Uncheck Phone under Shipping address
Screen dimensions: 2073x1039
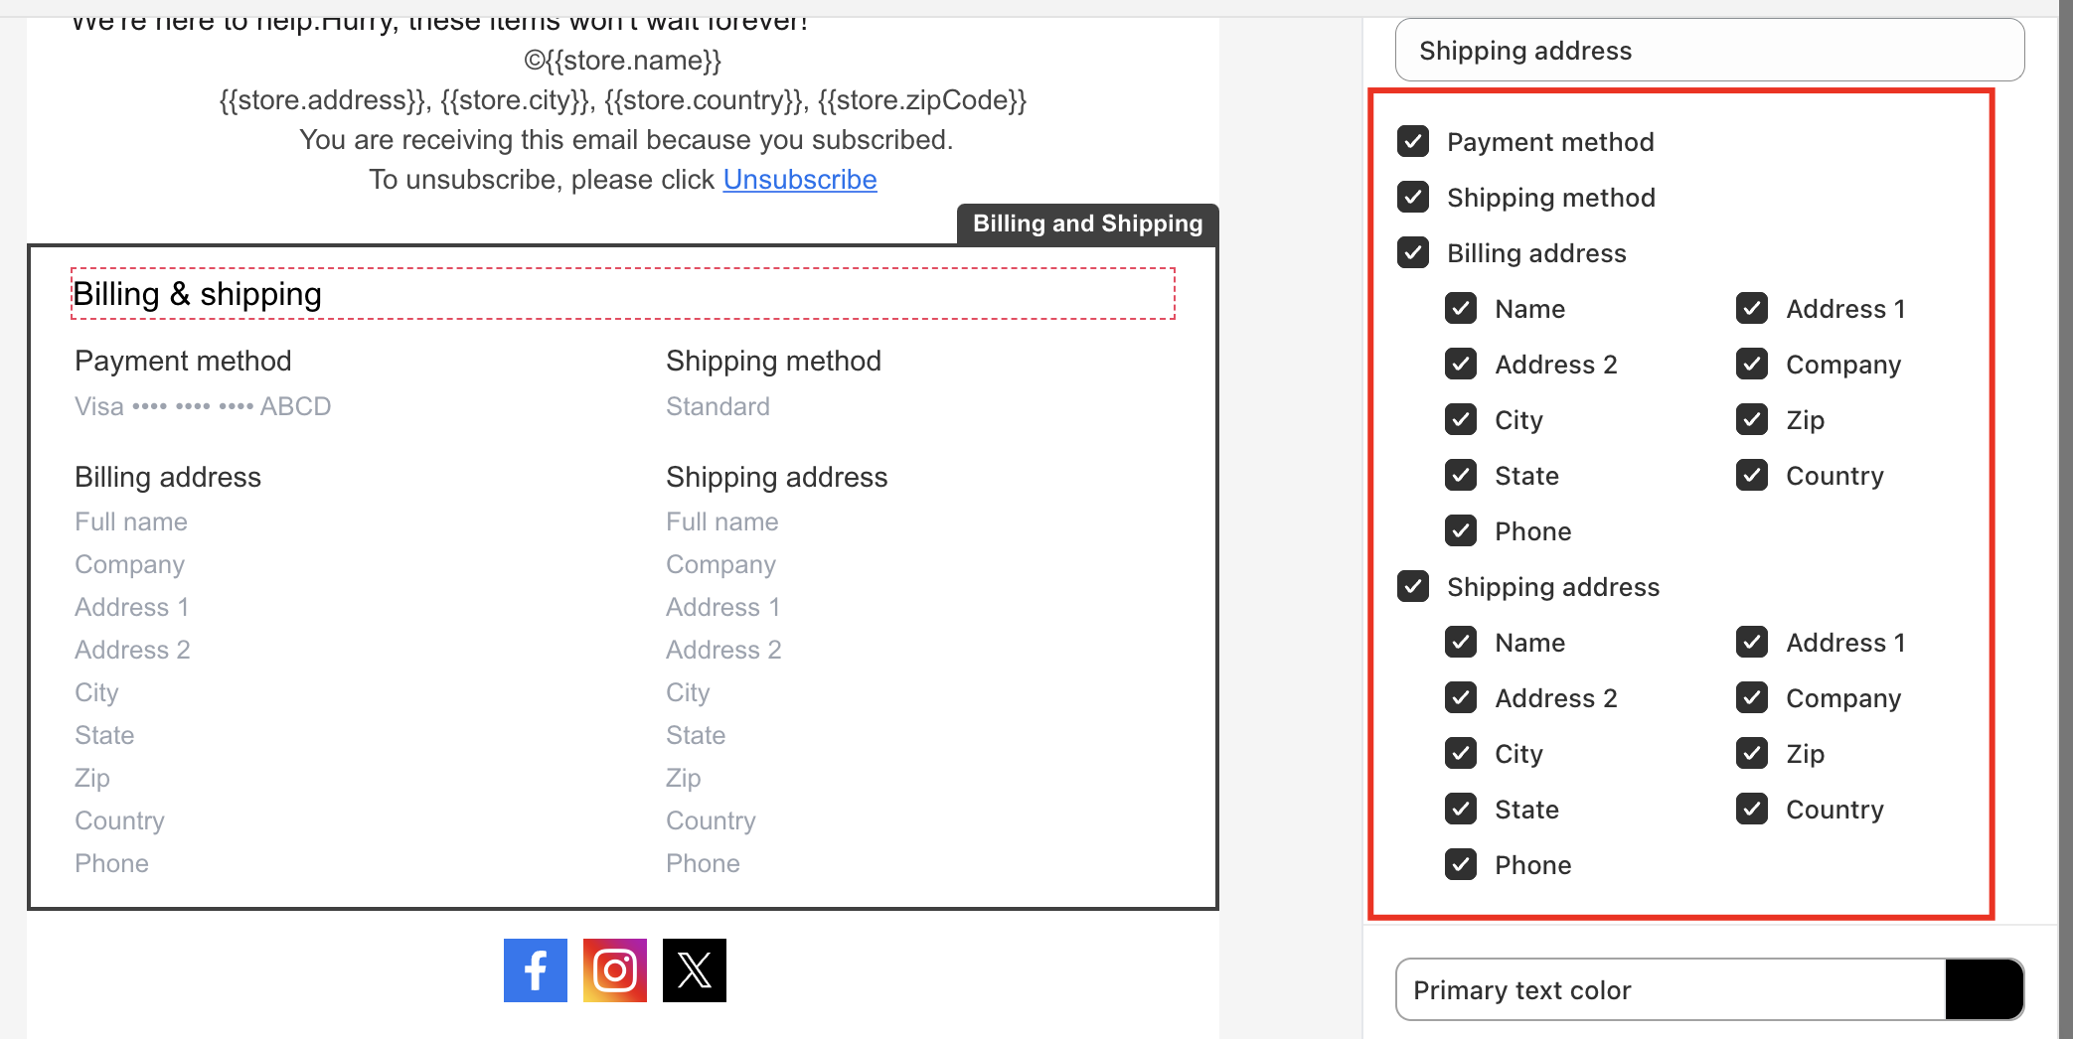1461,865
